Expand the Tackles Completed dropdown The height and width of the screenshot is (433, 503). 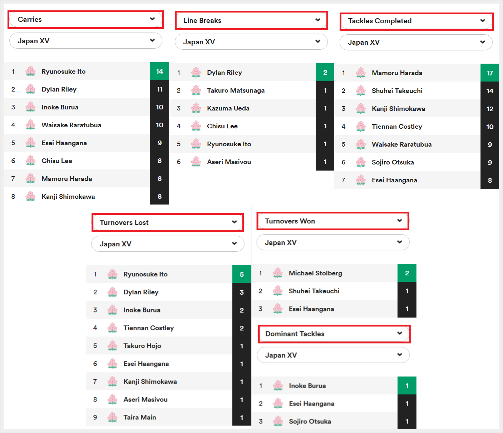[416, 21]
